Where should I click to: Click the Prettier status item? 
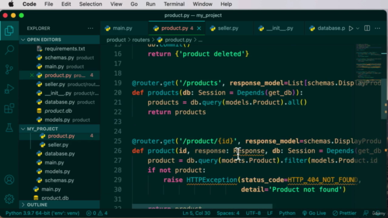coord(344,213)
